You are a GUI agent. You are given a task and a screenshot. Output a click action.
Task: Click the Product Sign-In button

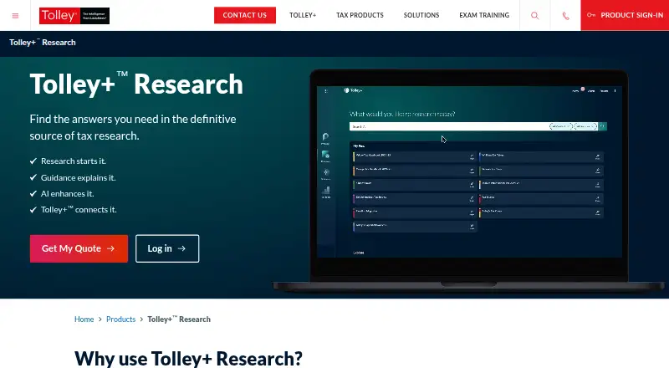point(625,15)
